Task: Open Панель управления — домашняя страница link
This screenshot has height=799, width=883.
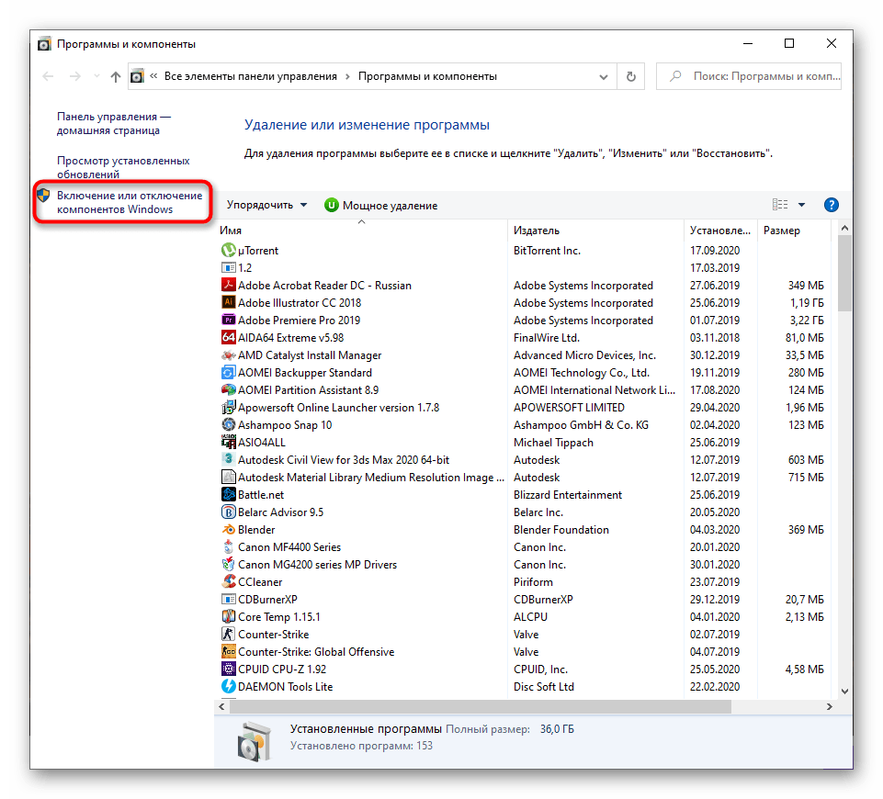Action: coord(114,123)
